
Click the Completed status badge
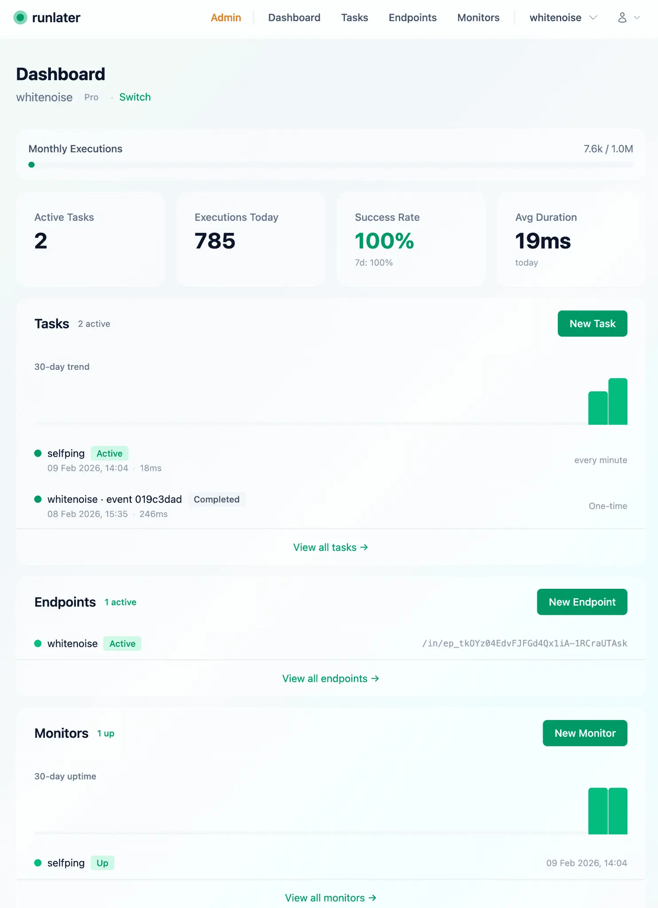tap(216, 500)
